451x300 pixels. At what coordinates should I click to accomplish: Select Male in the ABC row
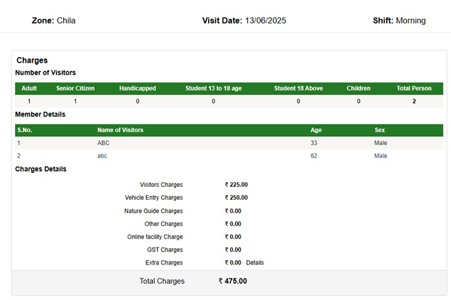click(x=381, y=143)
